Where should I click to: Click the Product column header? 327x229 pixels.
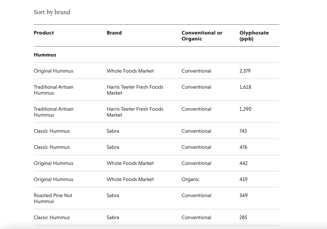tap(44, 33)
